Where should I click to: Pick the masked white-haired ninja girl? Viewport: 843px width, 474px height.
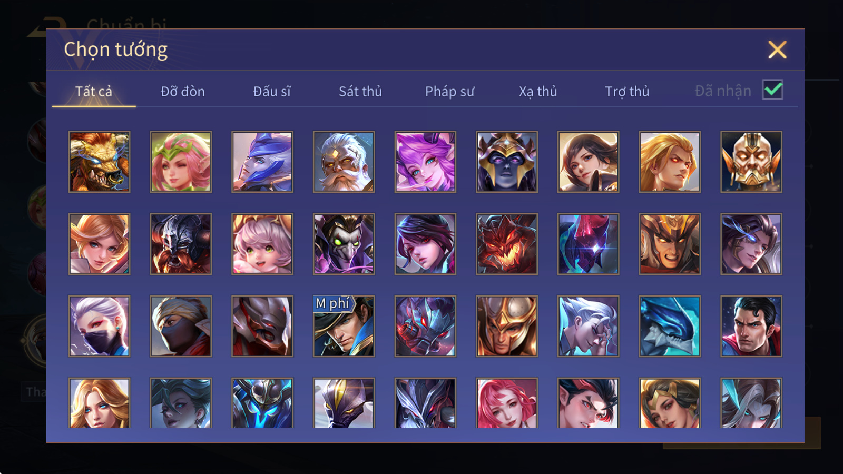click(x=99, y=326)
